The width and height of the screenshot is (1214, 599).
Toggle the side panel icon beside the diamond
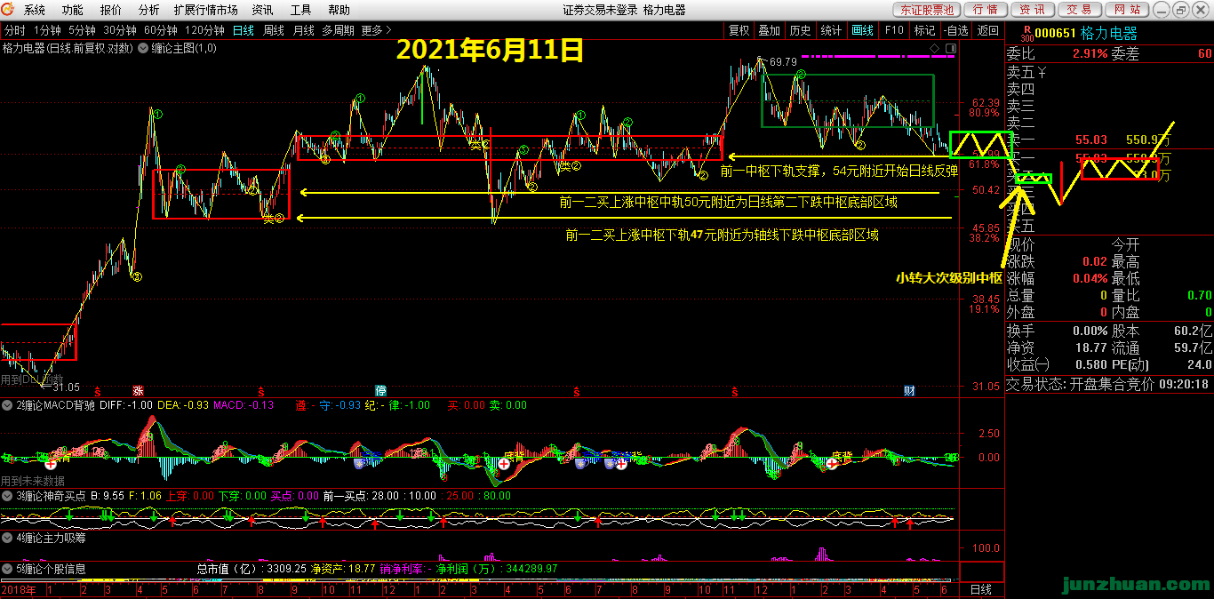(949, 48)
